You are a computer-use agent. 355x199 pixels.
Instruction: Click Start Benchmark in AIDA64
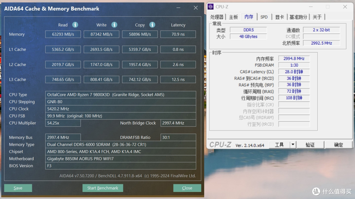[103, 188]
